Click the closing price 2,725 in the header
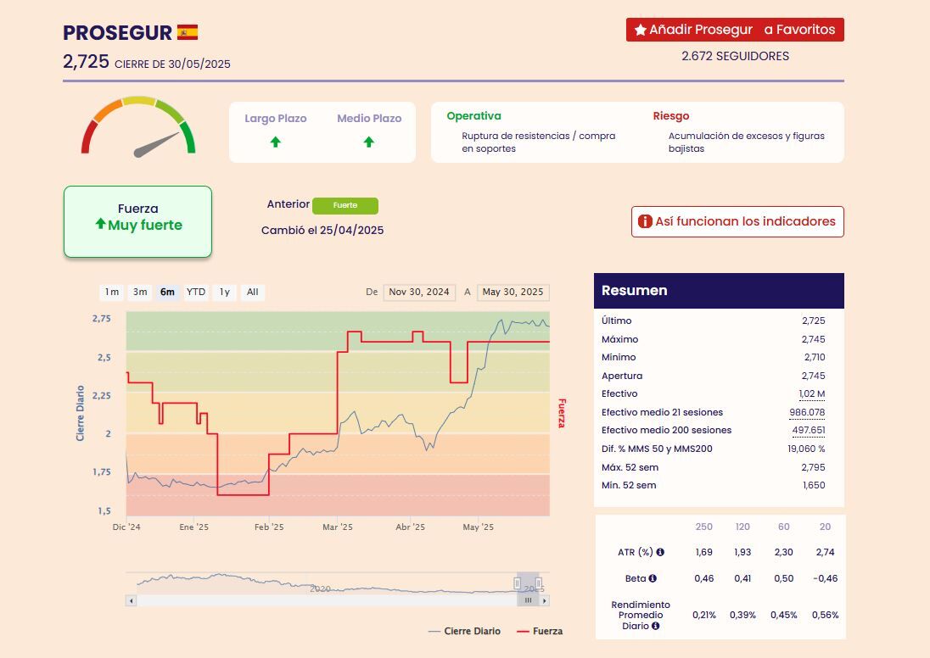Image resolution: width=930 pixels, height=658 pixels. click(86, 62)
